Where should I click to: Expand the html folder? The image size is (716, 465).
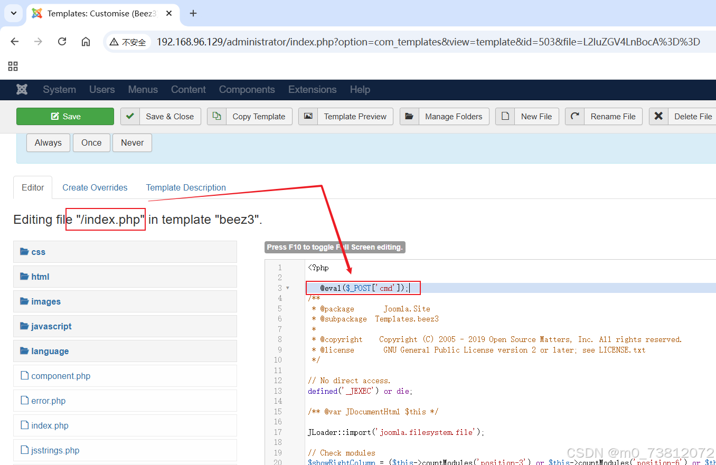point(125,277)
